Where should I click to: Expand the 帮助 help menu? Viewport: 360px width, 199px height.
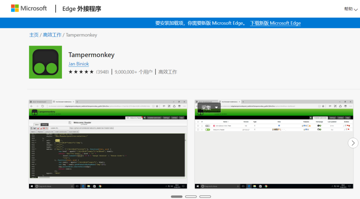(351, 9)
